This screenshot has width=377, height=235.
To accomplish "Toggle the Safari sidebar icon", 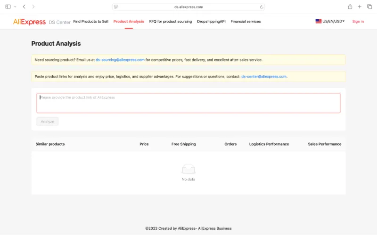I will click(x=8, y=7).
